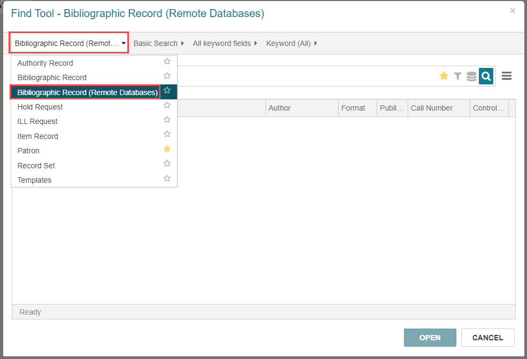Collapse the Bibliographic Record (Remot… dropdown
The width and height of the screenshot is (527, 359).
(69, 43)
